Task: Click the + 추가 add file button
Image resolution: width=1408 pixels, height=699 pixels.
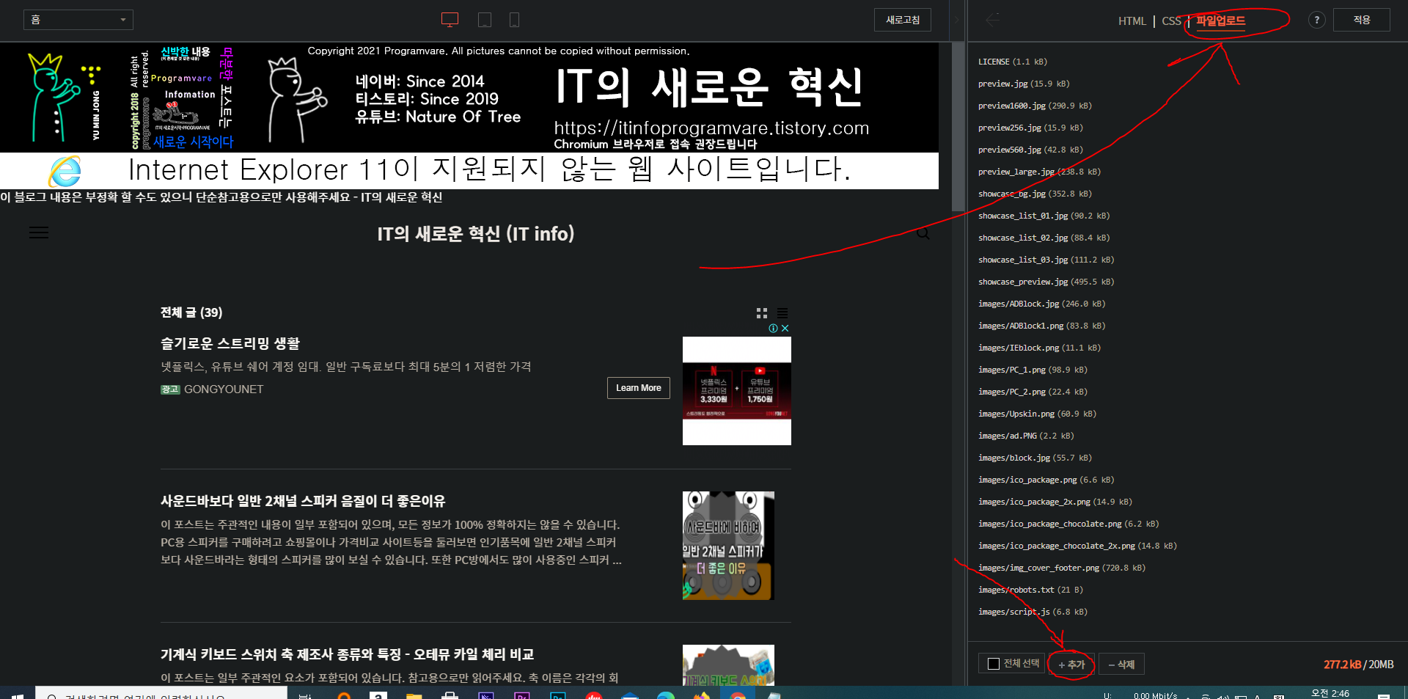Action: point(1071,664)
